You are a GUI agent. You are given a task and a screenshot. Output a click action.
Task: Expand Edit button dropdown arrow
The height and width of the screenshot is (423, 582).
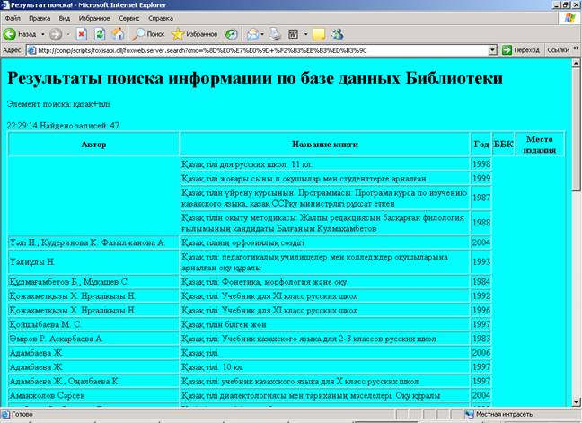[x=306, y=34]
